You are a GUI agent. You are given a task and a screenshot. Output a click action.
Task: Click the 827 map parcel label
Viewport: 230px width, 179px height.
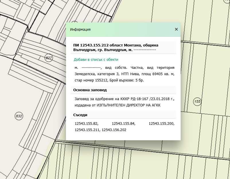pos(49,58)
